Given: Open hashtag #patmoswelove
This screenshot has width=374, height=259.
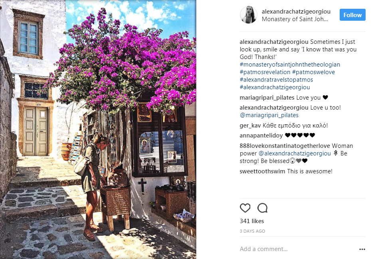Looking at the screenshot, I should click(x=313, y=72).
